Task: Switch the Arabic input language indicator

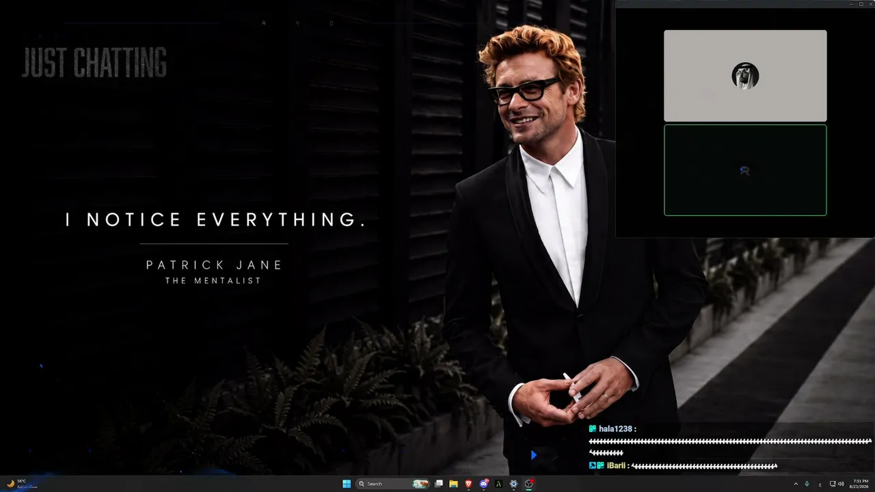Action: click(x=820, y=484)
